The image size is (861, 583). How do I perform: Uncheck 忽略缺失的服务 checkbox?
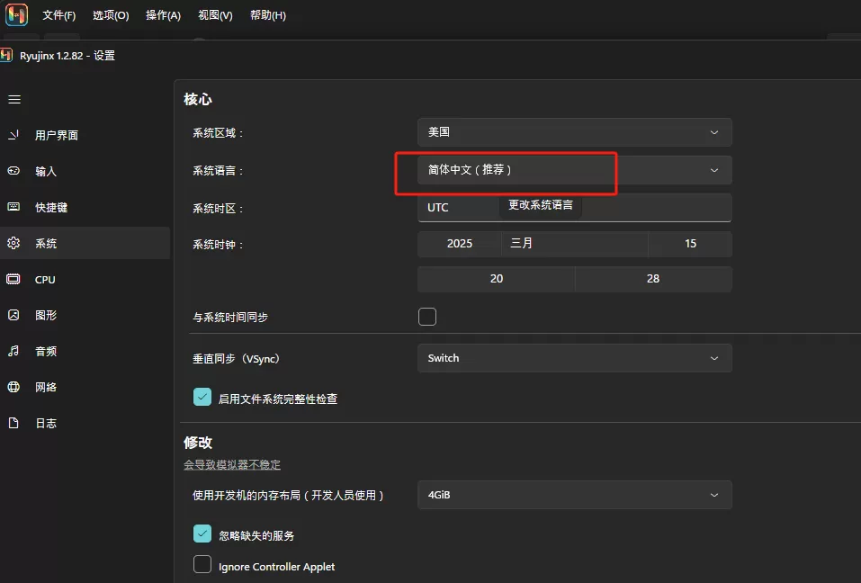[x=202, y=534]
